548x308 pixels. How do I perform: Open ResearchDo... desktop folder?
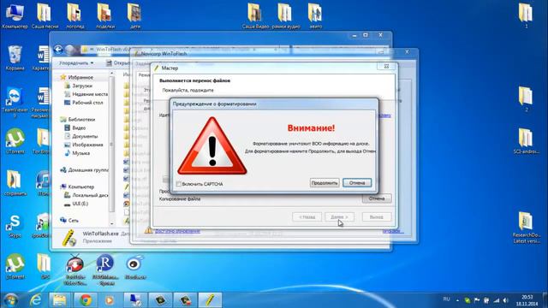tap(526, 228)
